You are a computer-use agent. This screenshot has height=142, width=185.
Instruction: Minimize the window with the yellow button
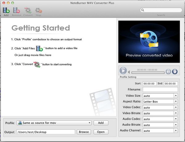8,3
